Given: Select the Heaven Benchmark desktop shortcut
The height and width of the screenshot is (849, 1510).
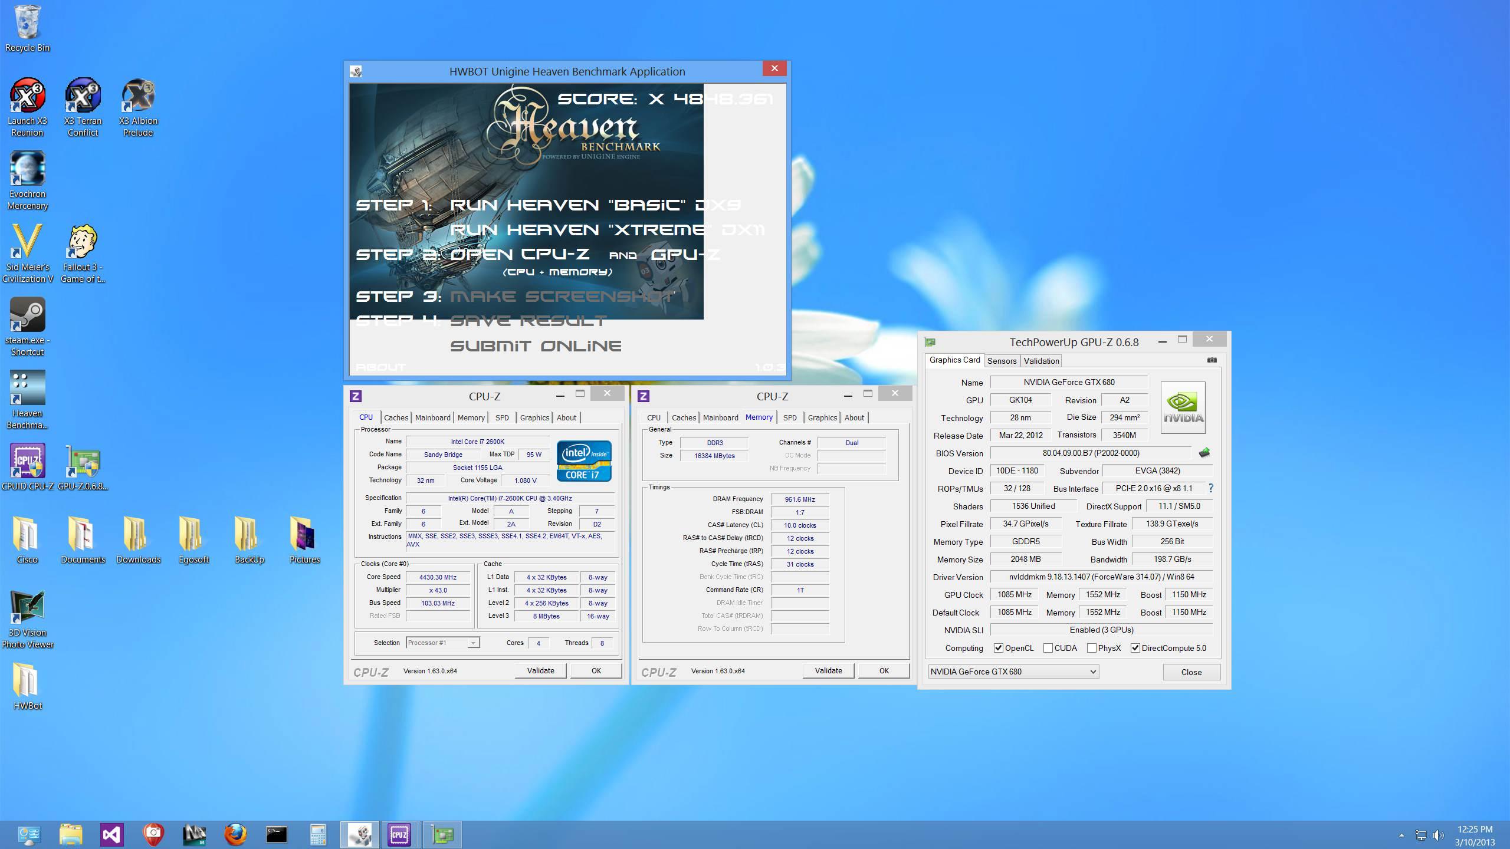Looking at the screenshot, I should click(x=27, y=400).
